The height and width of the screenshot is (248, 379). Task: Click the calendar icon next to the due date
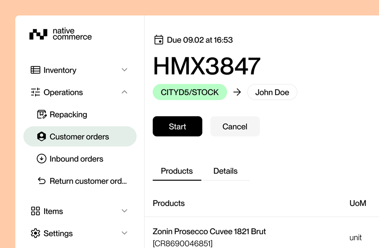(159, 40)
